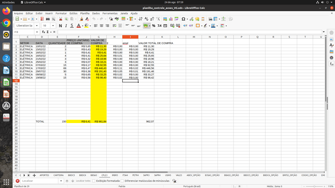335x188 pixels.
Task: Toggle italic formatting icon
Action: [66, 26]
